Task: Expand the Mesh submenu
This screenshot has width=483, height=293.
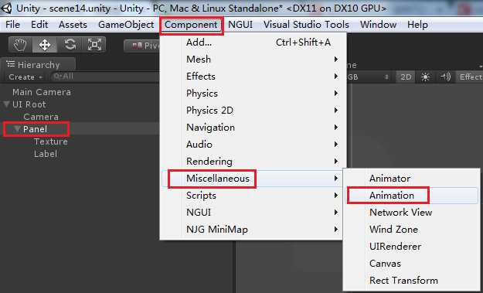Action: click(252, 60)
